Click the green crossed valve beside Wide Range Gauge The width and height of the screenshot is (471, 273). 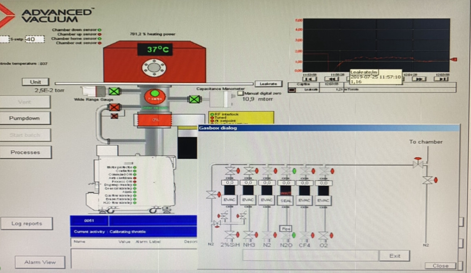(114, 91)
